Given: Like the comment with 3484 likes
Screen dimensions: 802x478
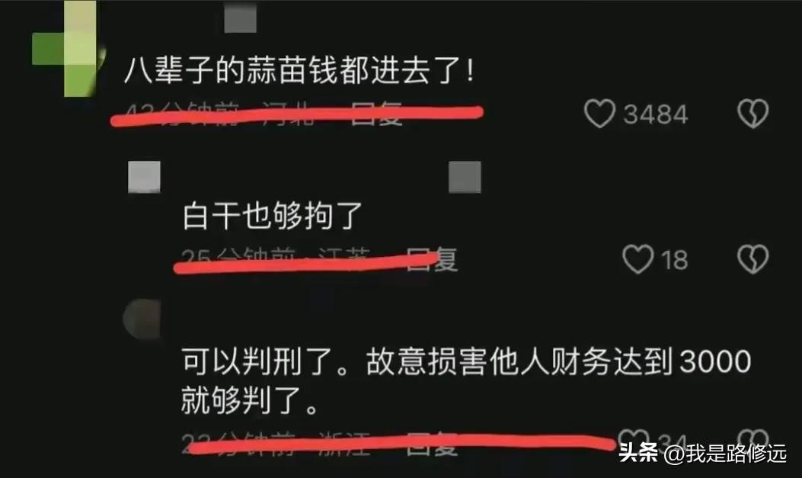Looking at the screenshot, I should tap(599, 113).
